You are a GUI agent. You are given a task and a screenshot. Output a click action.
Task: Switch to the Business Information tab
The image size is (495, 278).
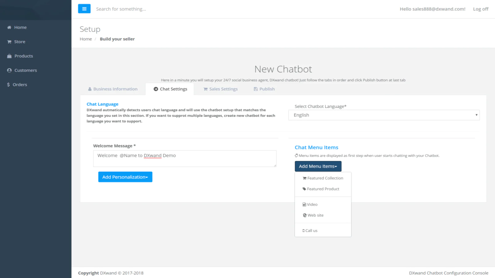pos(113,89)
